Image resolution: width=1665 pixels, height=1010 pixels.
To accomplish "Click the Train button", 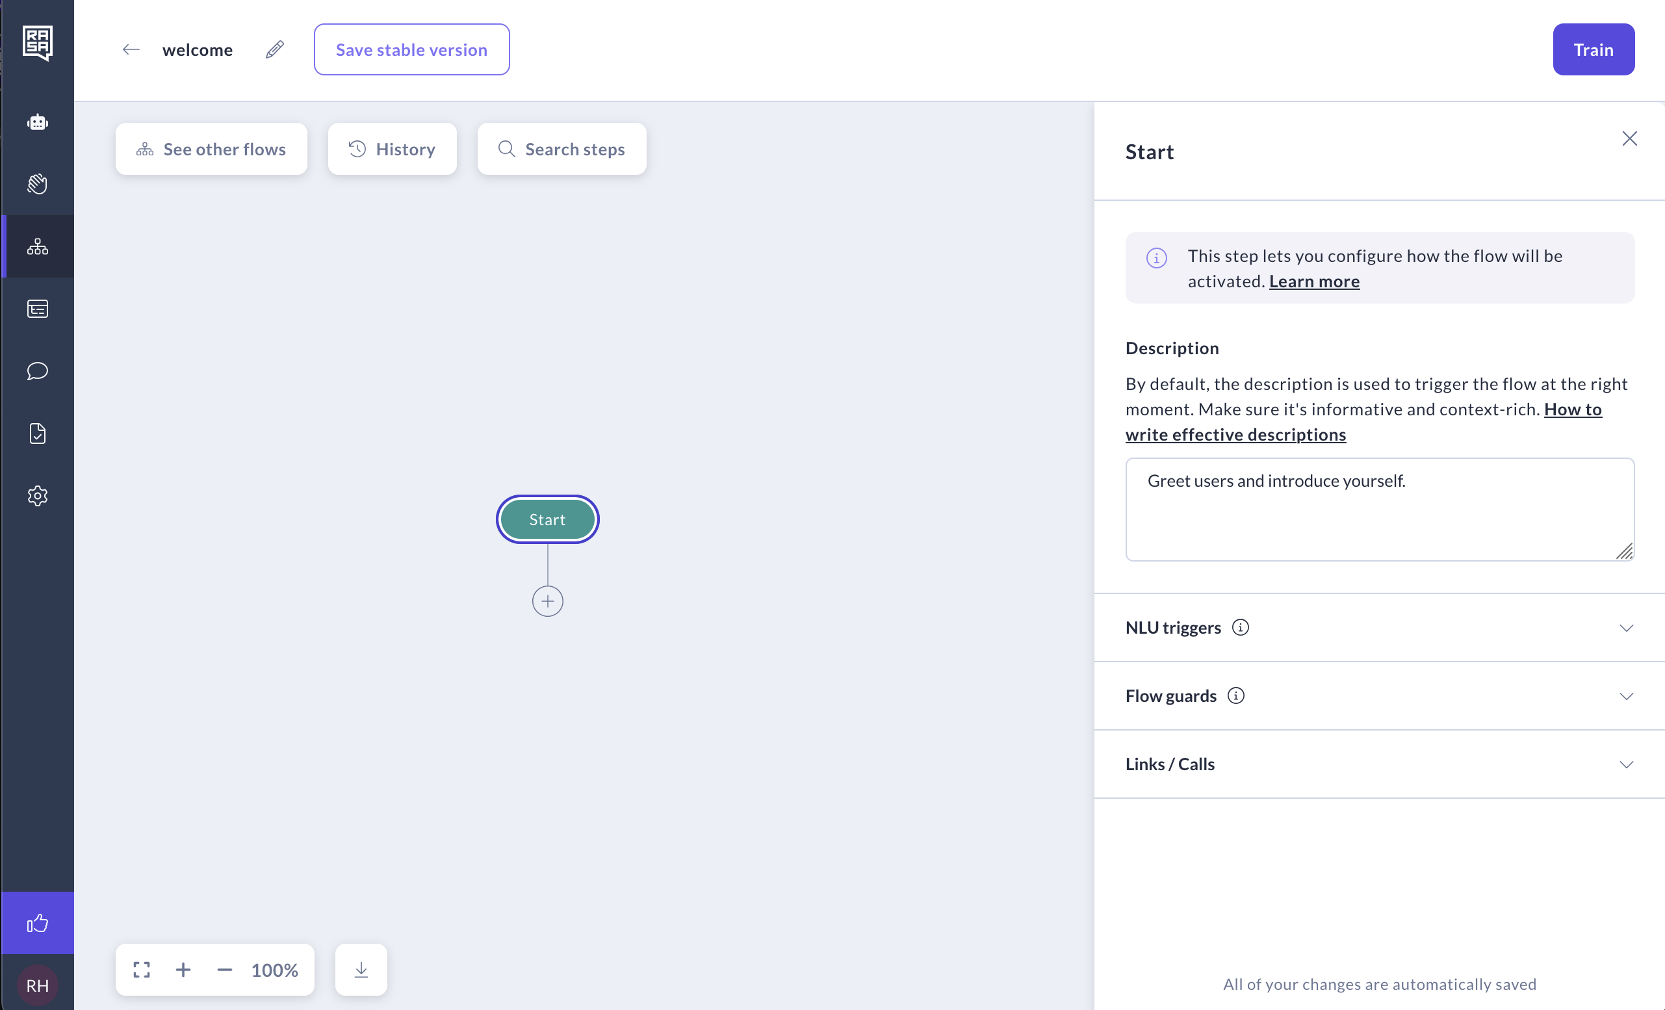I will (1593, 49).
